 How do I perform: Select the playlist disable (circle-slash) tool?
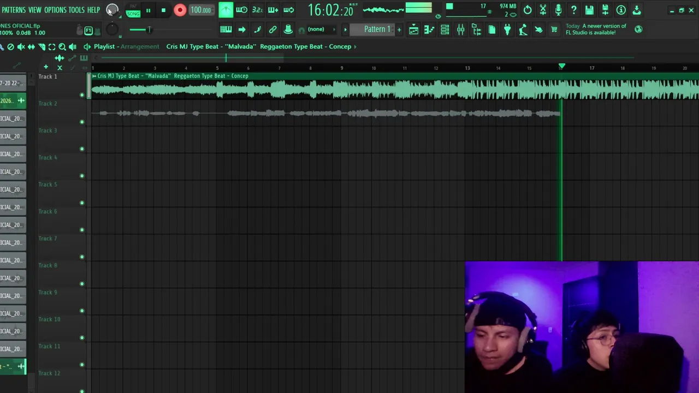click(x=10, y=47)
